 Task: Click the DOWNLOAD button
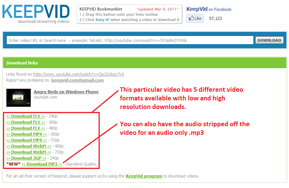tap(269, 40)
